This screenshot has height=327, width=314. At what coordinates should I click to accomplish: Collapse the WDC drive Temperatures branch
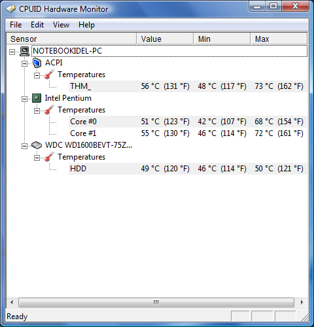(x=37, y=158)
